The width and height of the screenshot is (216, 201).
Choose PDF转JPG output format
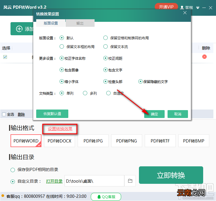(93, 141)
